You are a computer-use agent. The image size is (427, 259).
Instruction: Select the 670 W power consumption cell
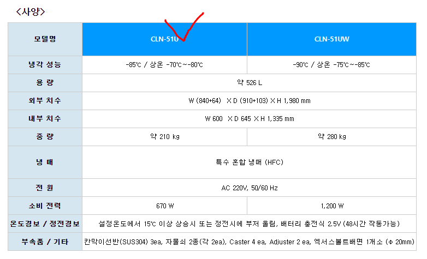164,206
